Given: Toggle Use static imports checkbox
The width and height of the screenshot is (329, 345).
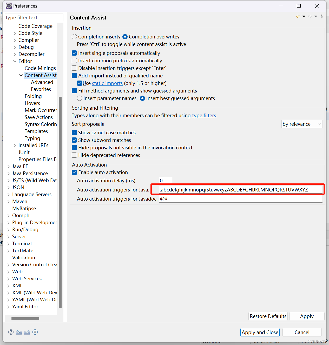Looking at the screenshot, I should coord(80,83).
